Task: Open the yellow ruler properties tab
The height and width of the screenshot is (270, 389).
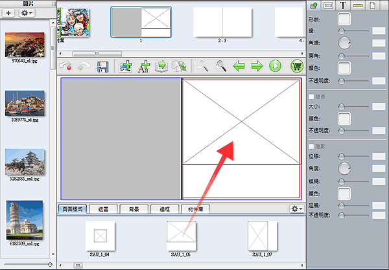Action: pyautogui.click(x=357, y=5)
